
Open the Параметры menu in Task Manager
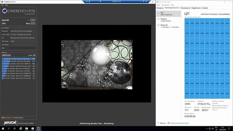tap(166, 5)
